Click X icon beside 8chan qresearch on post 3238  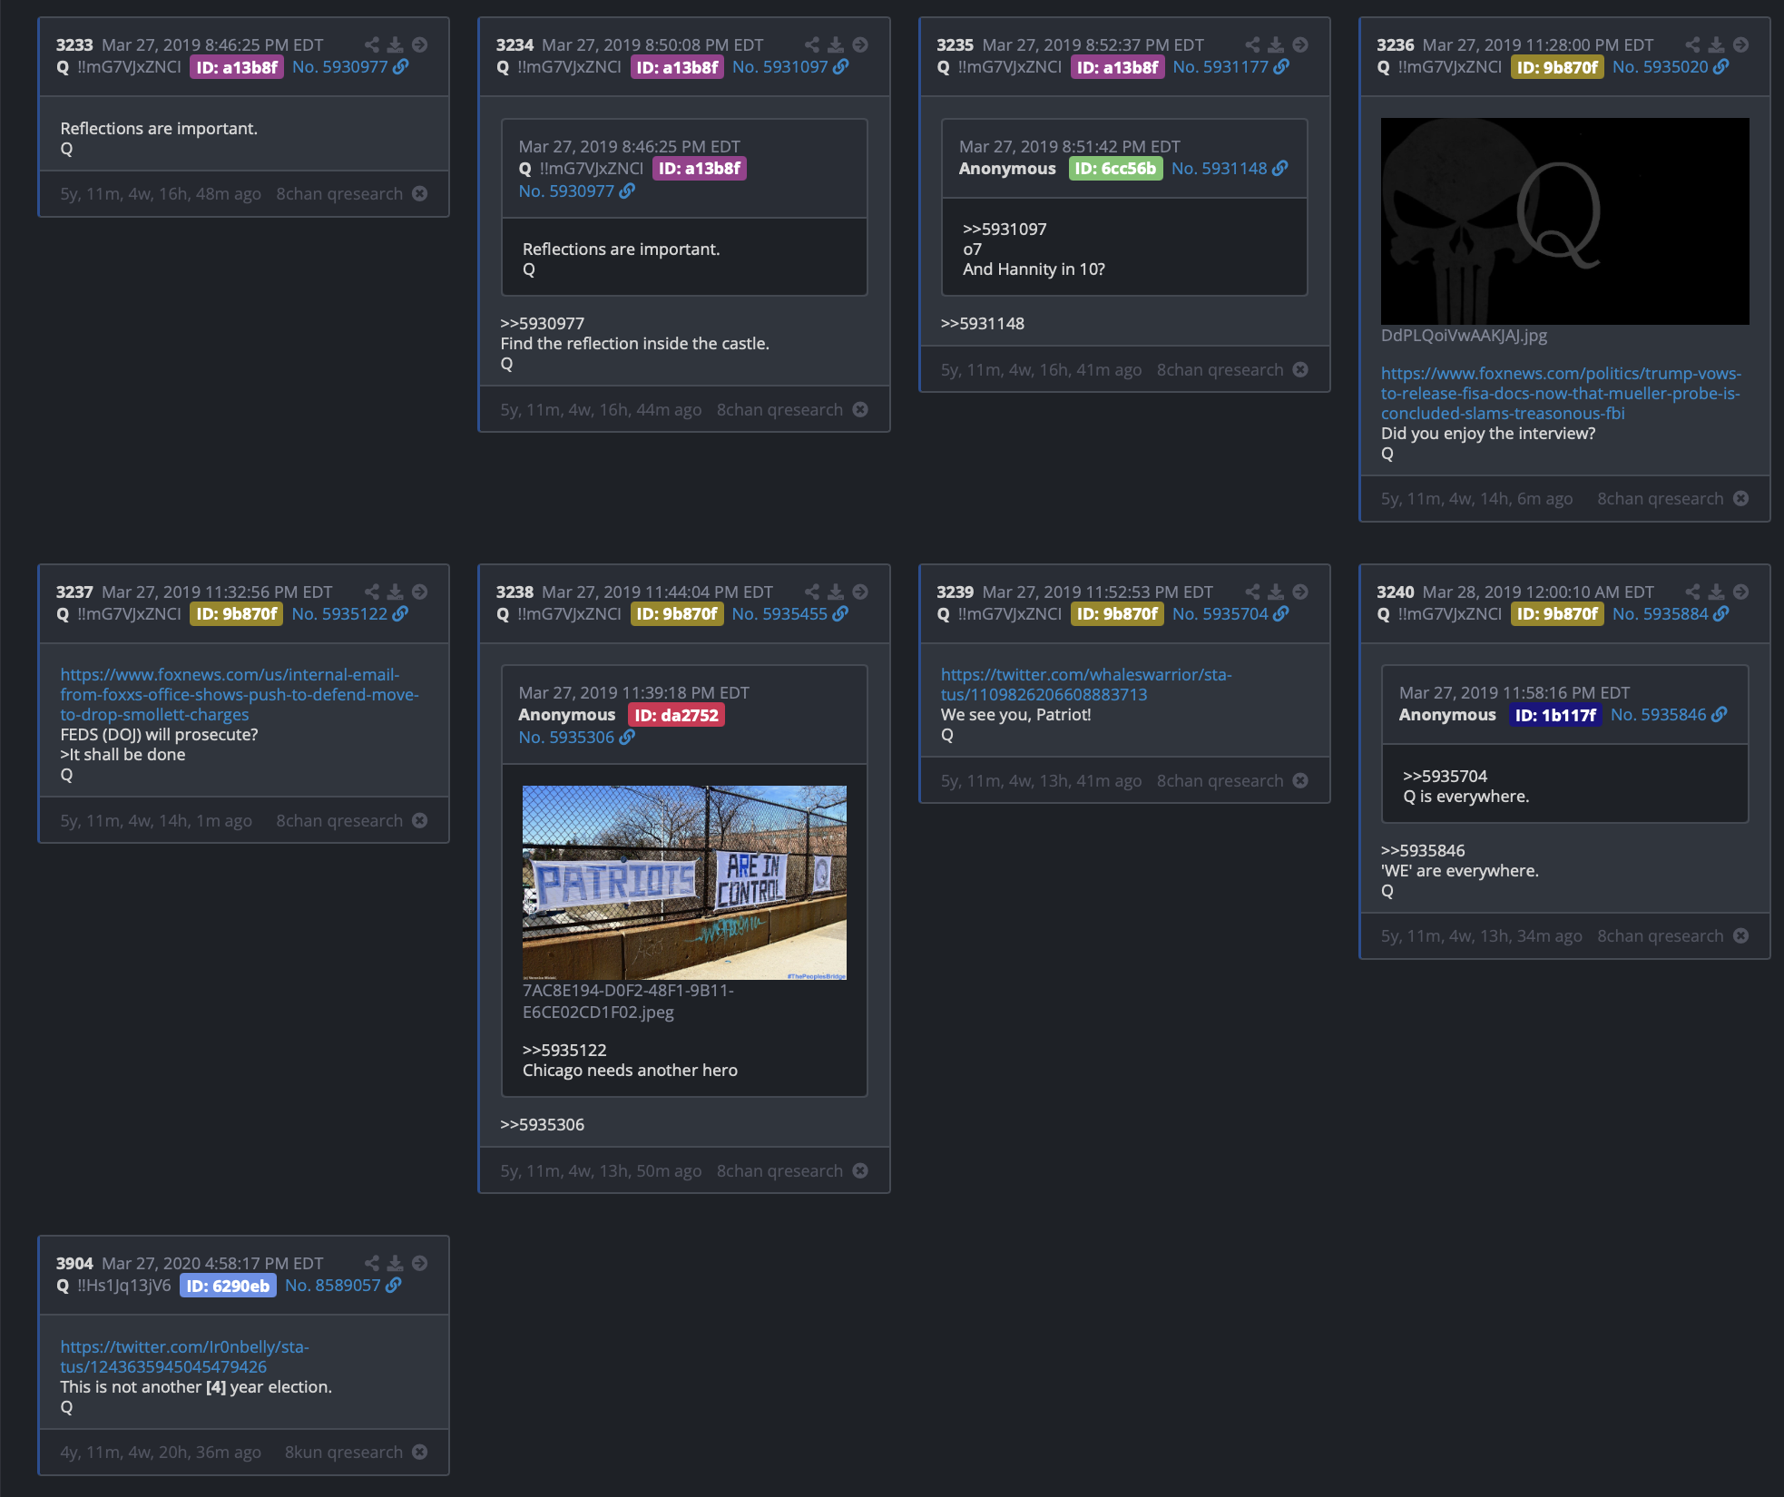click(860, 1170)
